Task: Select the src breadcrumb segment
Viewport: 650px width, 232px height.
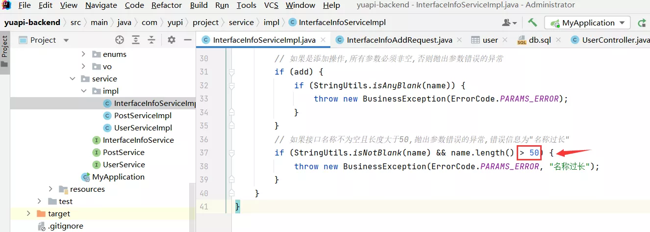Action: coord(75,23)
